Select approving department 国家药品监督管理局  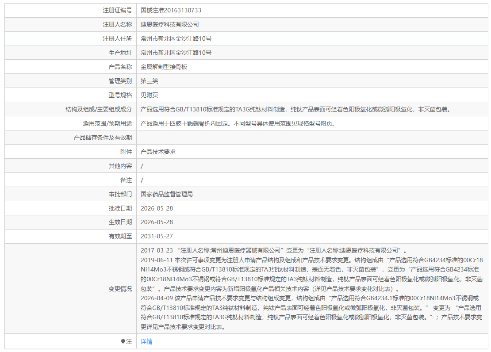[167, 194]
